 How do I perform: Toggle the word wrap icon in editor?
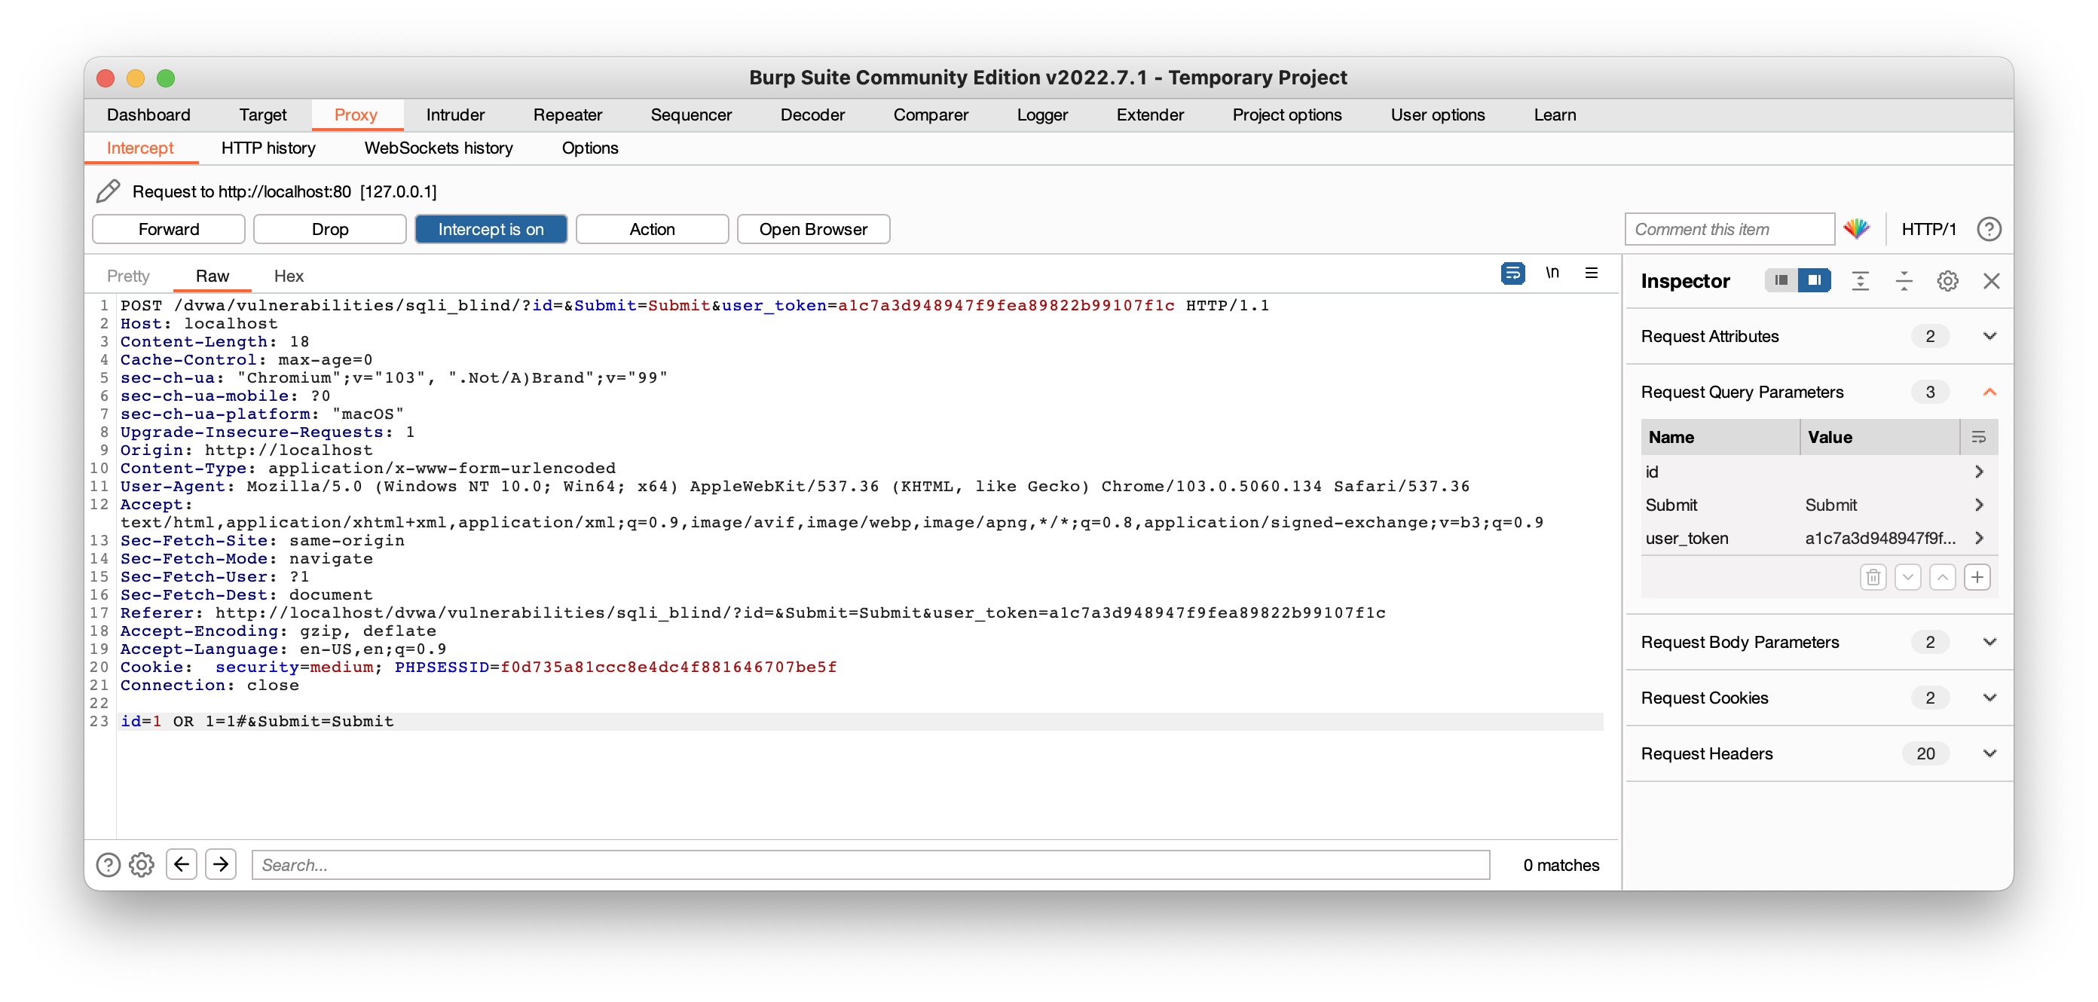pos(1512,273)
